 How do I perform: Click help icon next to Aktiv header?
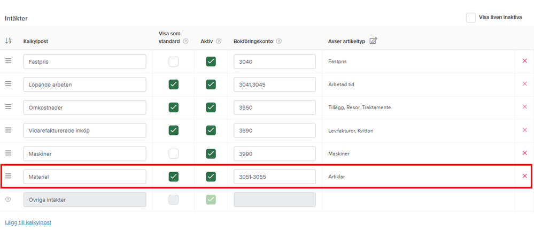pyautogui.click(x=219, y=41)
